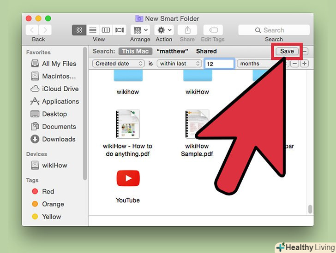The width and height of the screenshot is (336, 253).
Task: Open the Created date attribute dropdown
Action: [x=118, y=64]
